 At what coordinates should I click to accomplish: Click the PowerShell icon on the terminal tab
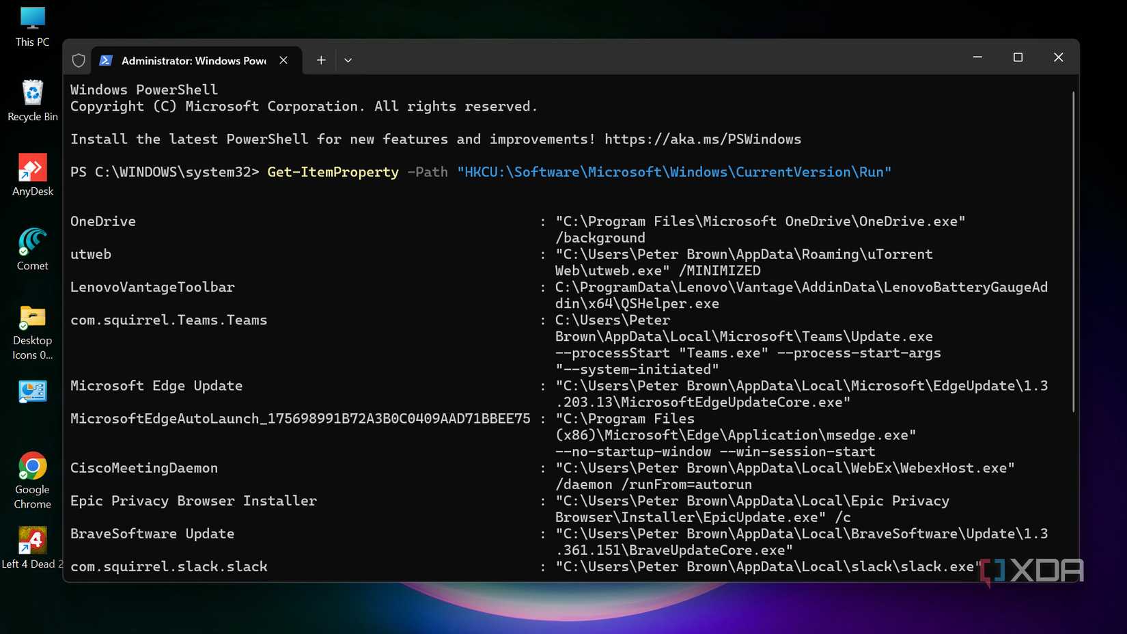106,60
